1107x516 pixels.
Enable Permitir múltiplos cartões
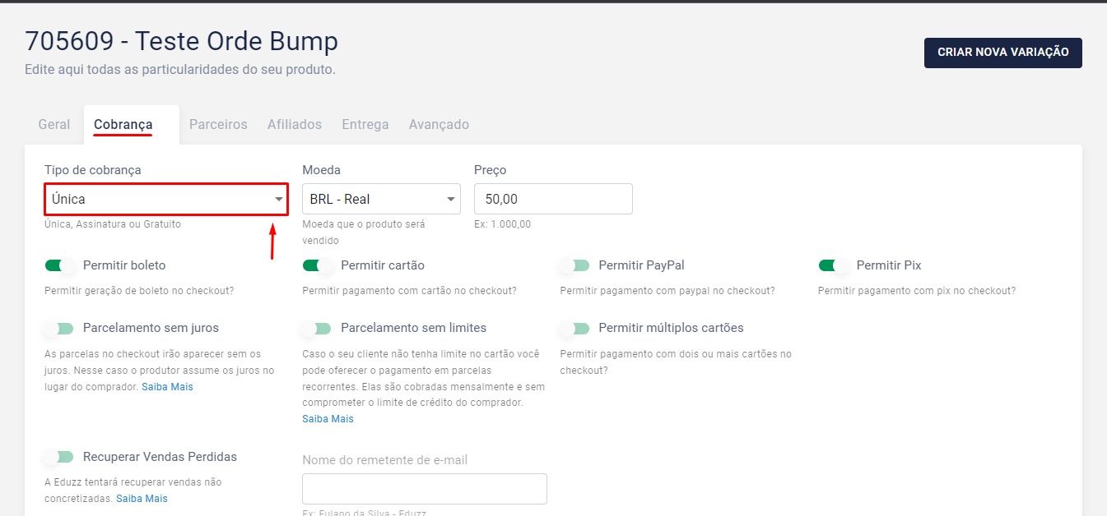pos(574,329)
